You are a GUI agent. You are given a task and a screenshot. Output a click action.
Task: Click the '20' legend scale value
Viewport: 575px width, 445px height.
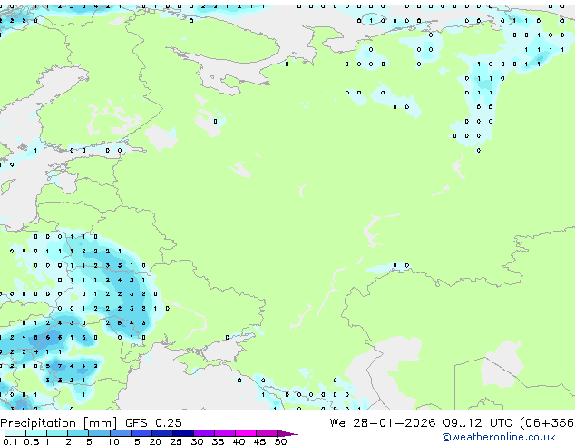155,441
